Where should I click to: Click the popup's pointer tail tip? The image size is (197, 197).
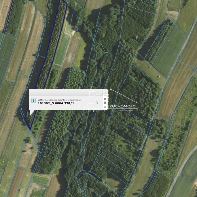coord(30,115)
